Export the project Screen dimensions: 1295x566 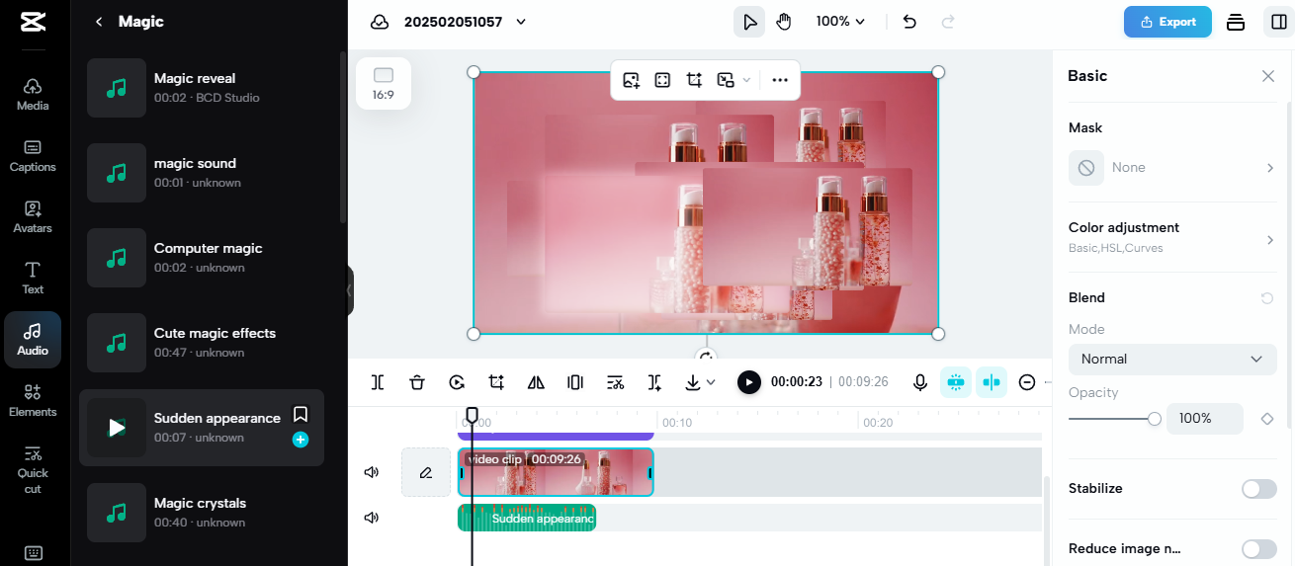[x=1167, y=22]
